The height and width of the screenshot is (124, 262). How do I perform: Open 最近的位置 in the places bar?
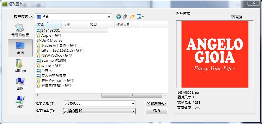point(20,30)
